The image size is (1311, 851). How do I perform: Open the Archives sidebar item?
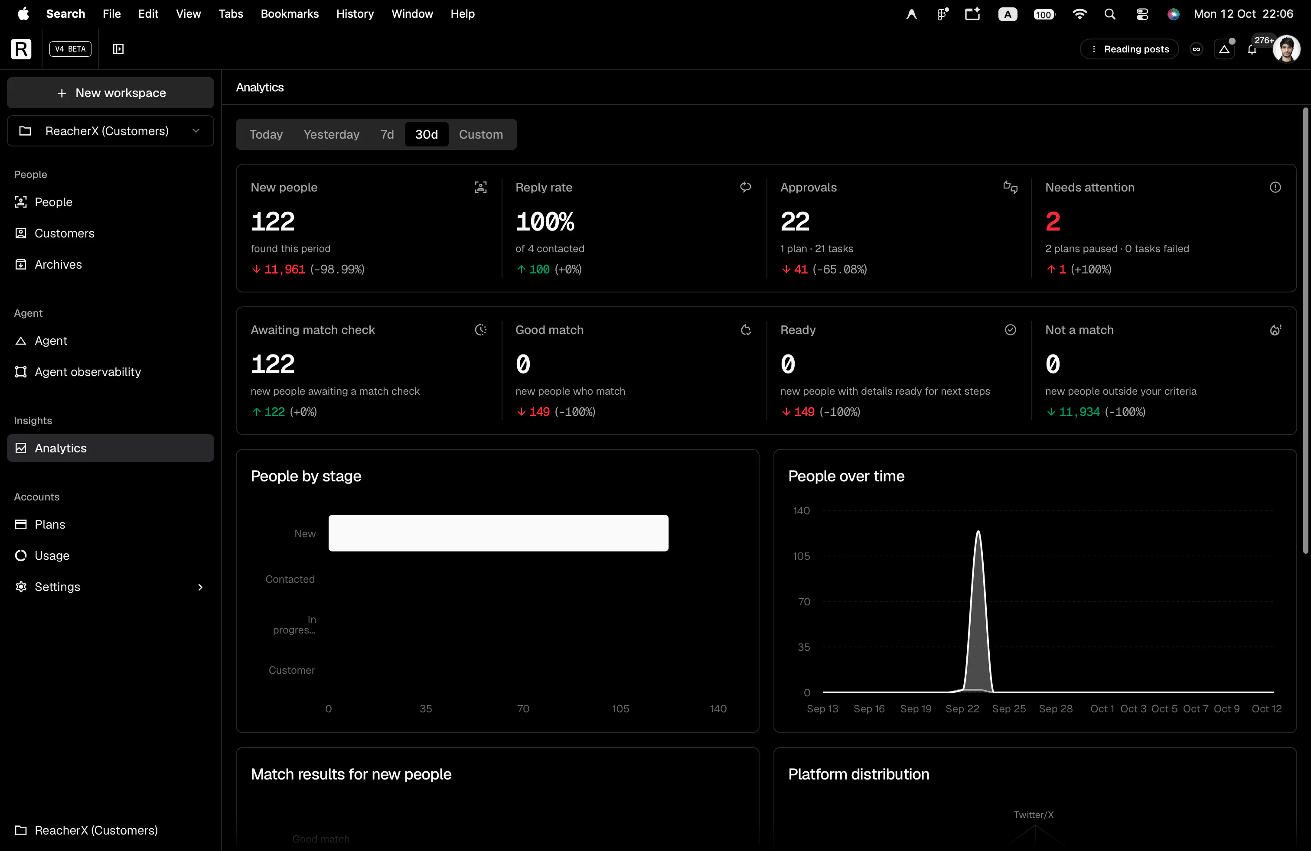tap(110, 265)
